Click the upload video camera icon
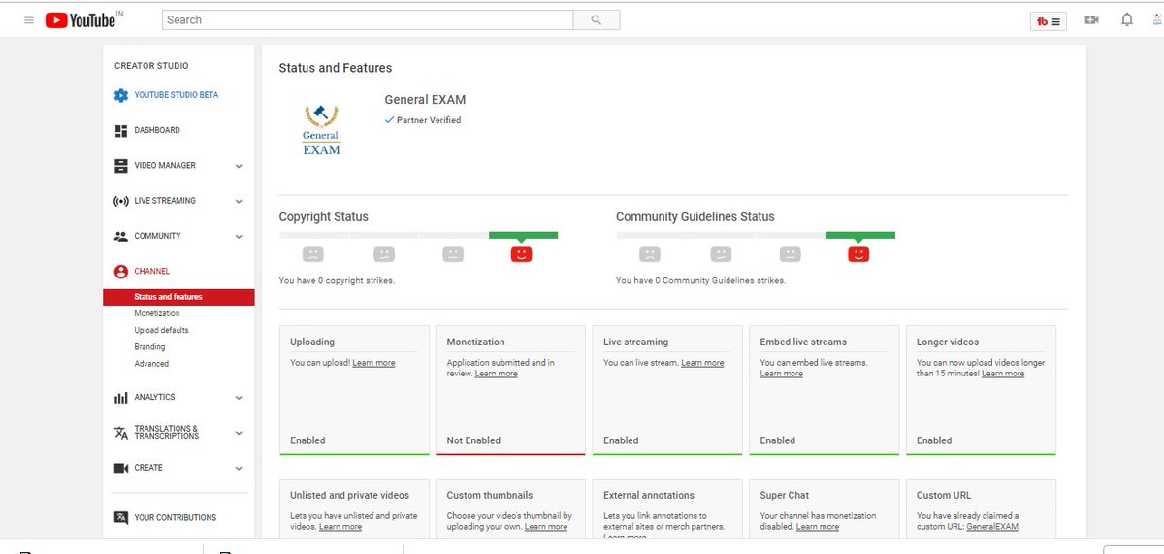 [1091, 19]
